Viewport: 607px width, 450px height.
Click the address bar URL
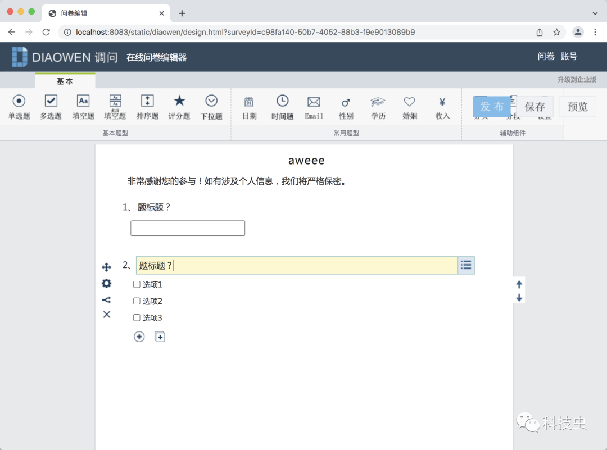(x=245, y=32)
